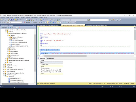Click the top-right toolbar search combo box
The width and height of the screenshot is (136, 102).
click(x=99, y=20)
